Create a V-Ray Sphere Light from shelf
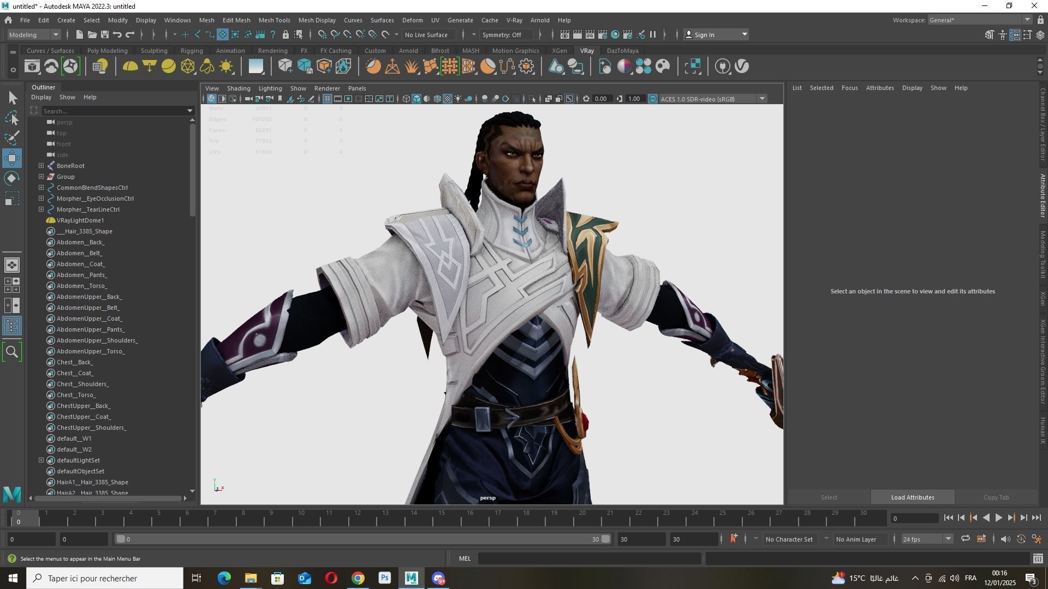The image size is (1048, 589). point(169,67)
